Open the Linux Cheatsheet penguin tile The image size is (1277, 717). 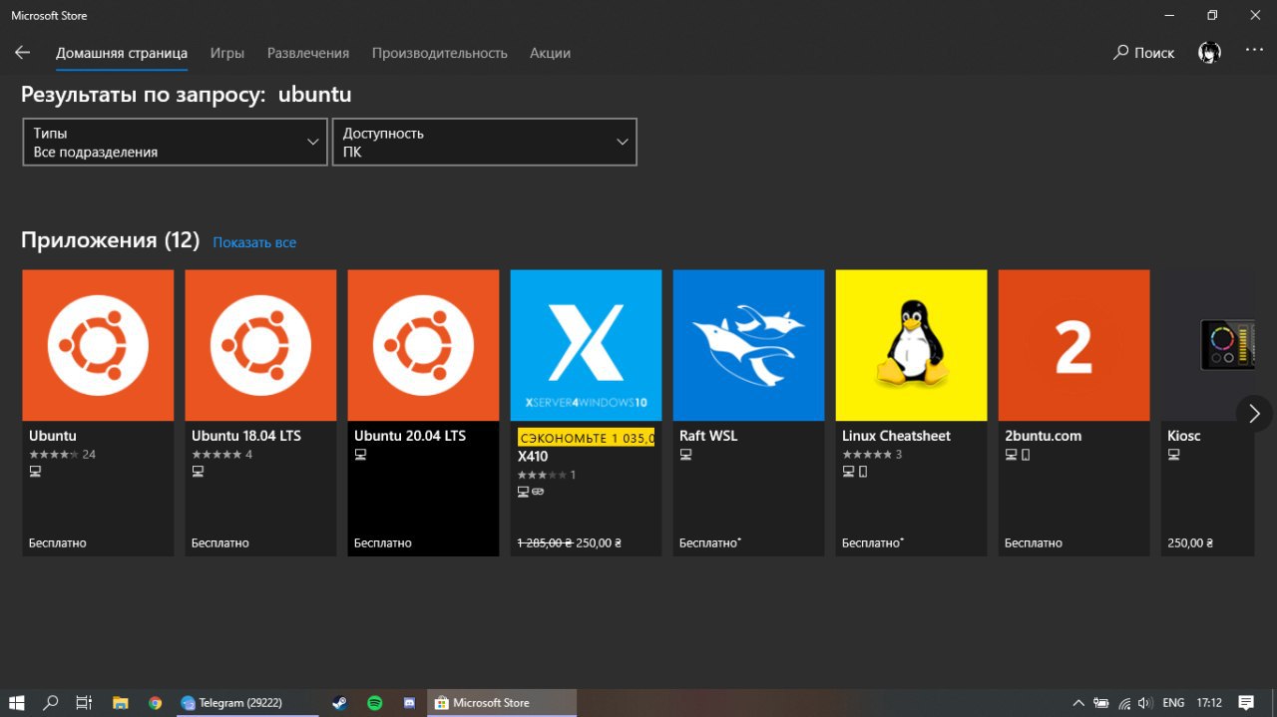(911, 345)
